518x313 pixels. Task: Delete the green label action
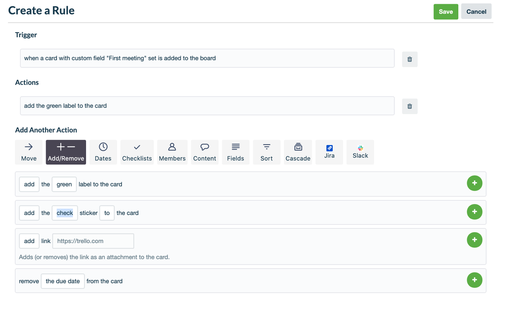point(409,106)
